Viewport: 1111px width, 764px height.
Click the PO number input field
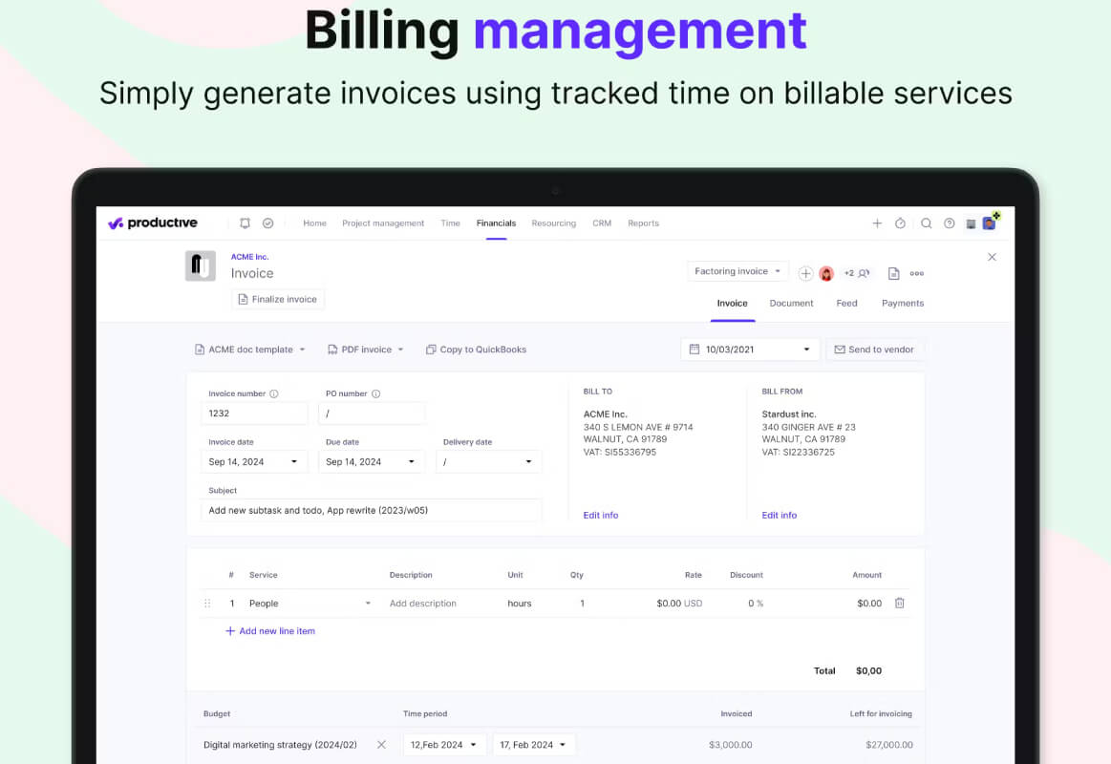[x=372, y=414]
